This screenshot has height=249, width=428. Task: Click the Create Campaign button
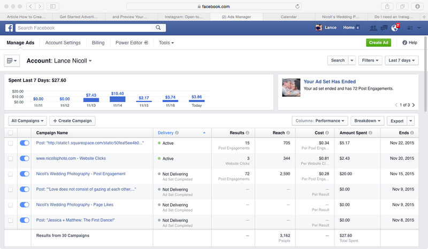72,121
